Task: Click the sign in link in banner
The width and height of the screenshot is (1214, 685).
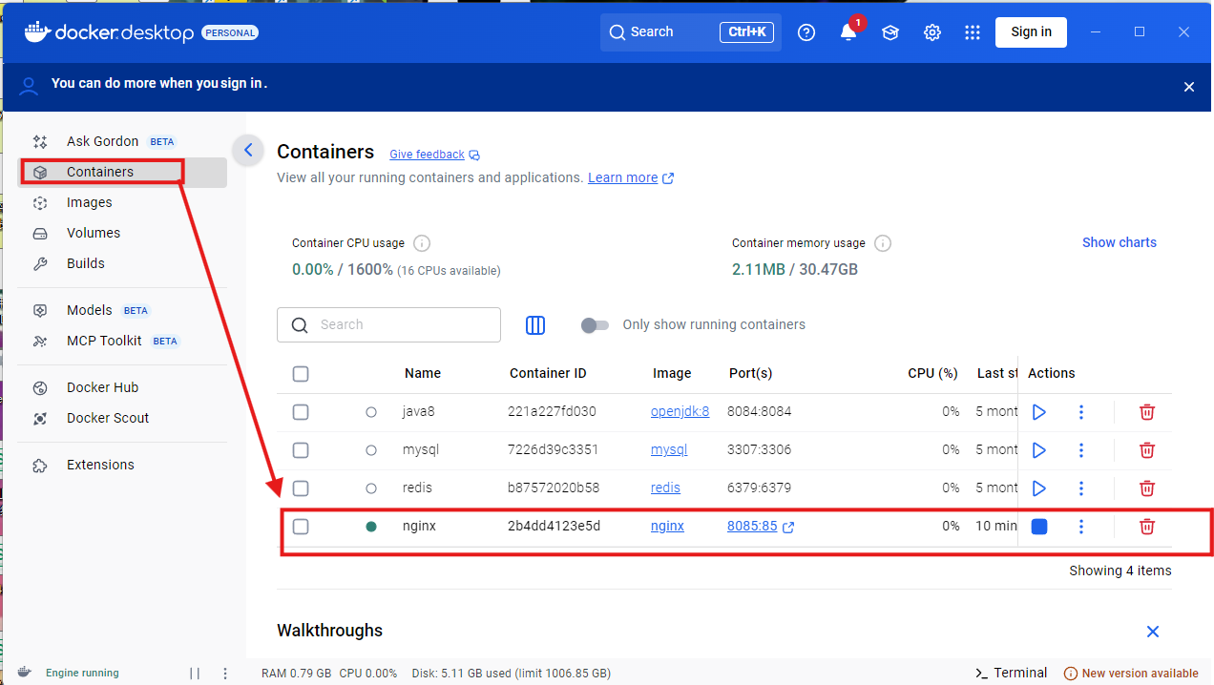Action: [242, 83]
